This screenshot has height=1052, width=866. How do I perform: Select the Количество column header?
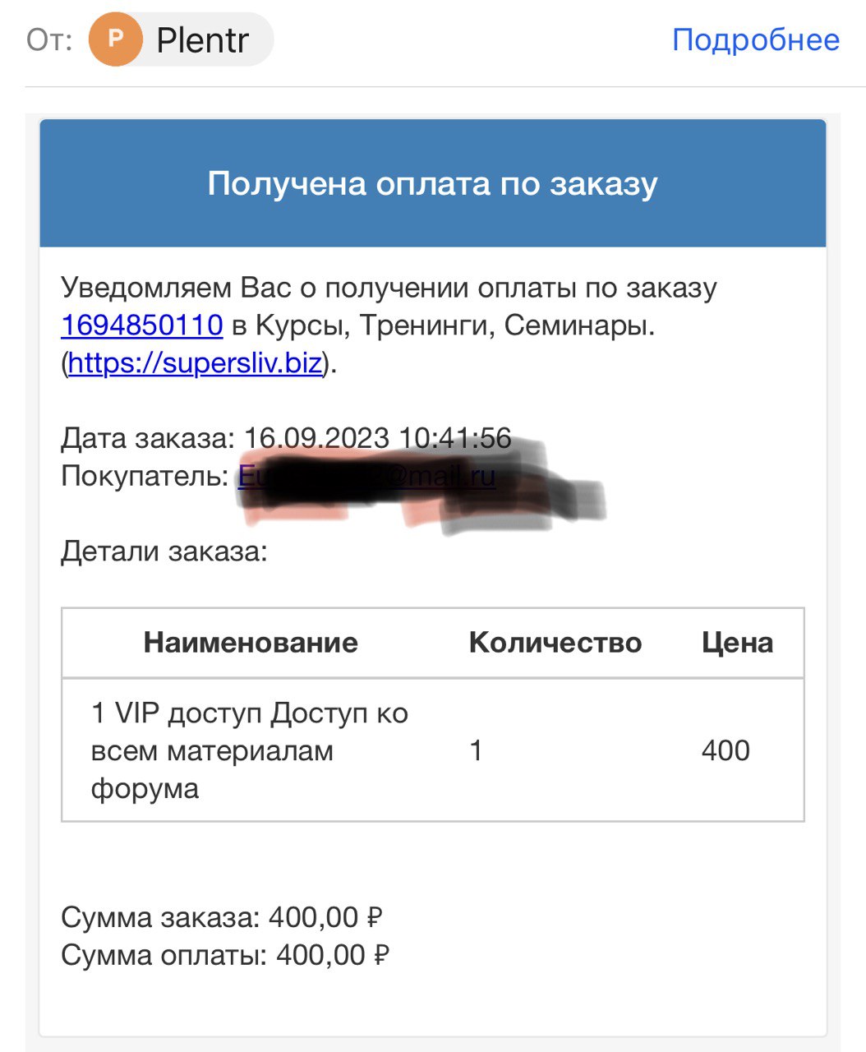click(x=555, y=643)
